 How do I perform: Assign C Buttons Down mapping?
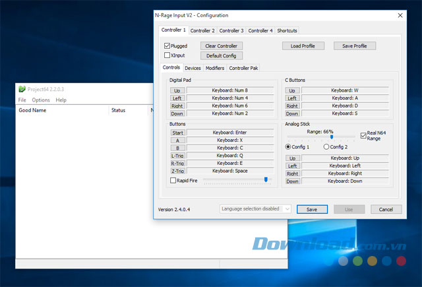point(292,113)
